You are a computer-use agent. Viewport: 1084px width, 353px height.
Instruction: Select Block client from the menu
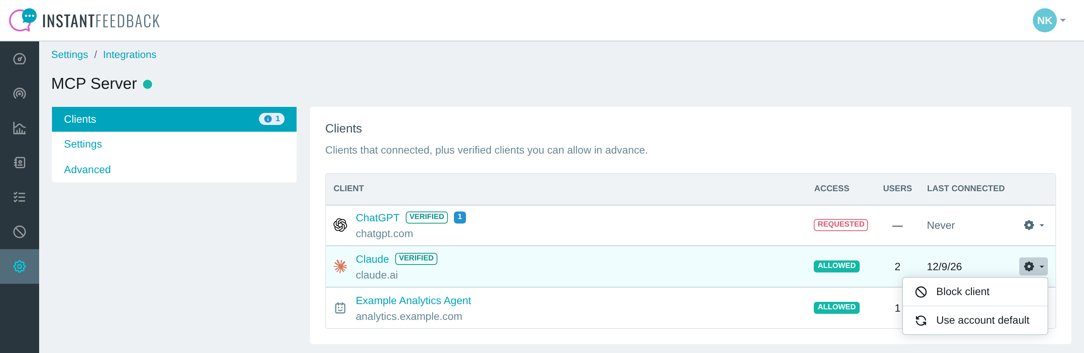975,292
